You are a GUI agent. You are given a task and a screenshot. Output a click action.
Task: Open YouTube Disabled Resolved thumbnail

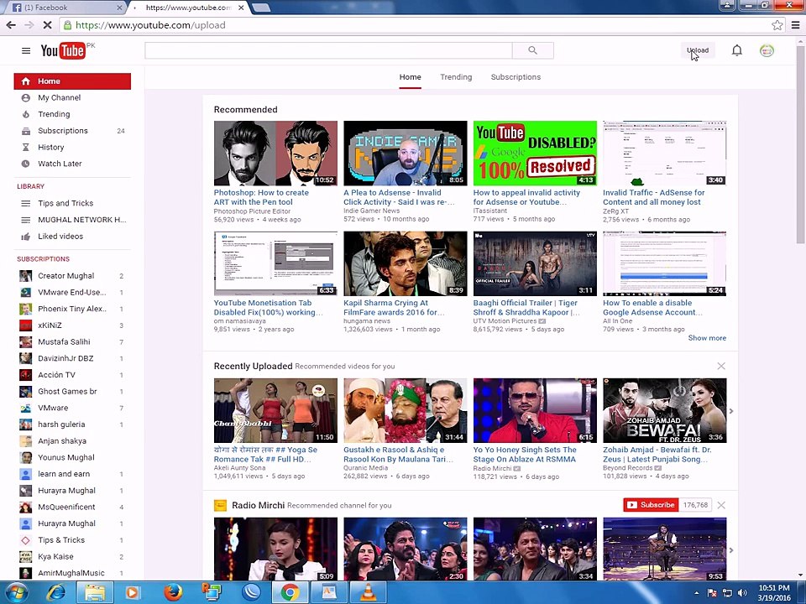click(535, 153)
